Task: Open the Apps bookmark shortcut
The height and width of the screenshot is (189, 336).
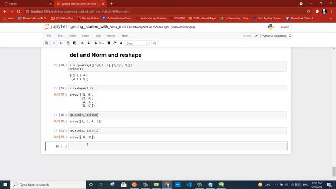Action: (9, 18)
